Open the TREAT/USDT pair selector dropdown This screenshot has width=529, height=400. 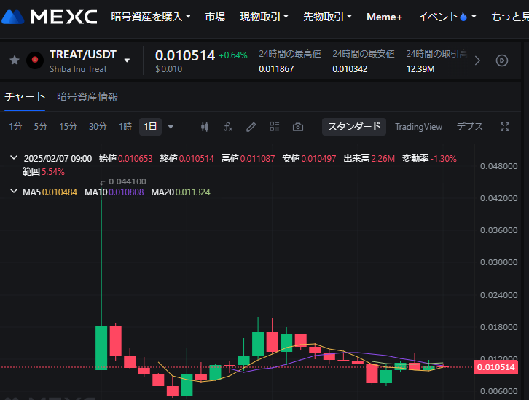(127, 60)
